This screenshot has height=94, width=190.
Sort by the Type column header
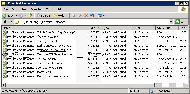[x=117, y=28]
